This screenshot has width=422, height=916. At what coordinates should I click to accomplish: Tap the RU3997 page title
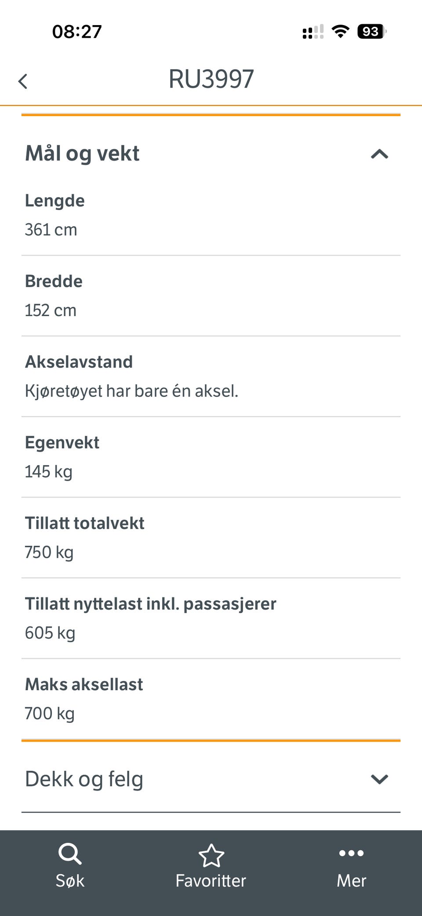[211, 79]
